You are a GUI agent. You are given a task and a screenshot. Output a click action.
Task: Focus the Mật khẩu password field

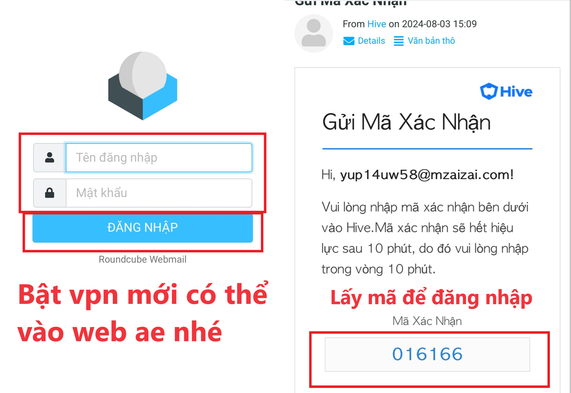[159, 193]
